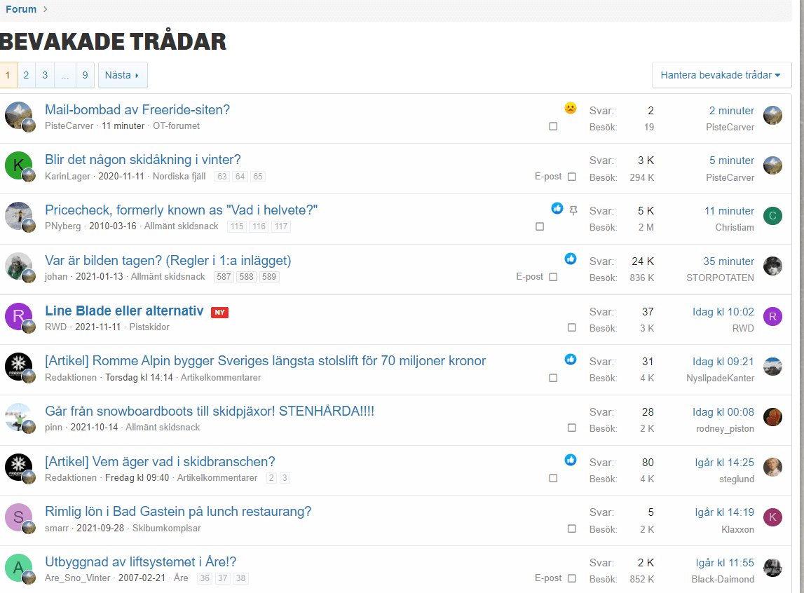804x593 pixels.
Task: Open Hantera bevakade trådar dropdown
Action: click(x=721, y=75)
